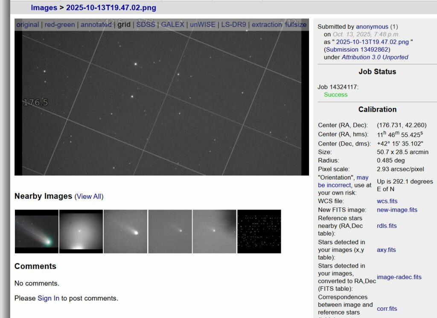Switch to the original image view
The width and height of the screenshot is (437, 318).
click(28, 25)
